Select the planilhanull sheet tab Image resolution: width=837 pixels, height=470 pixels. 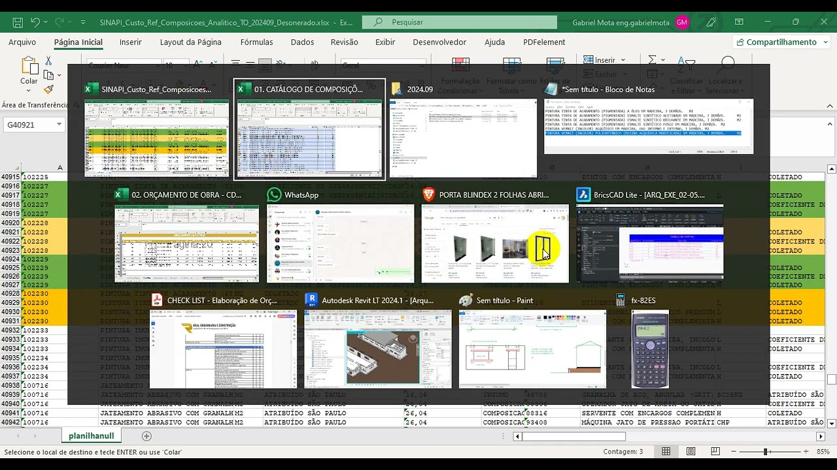pos(92,436)
